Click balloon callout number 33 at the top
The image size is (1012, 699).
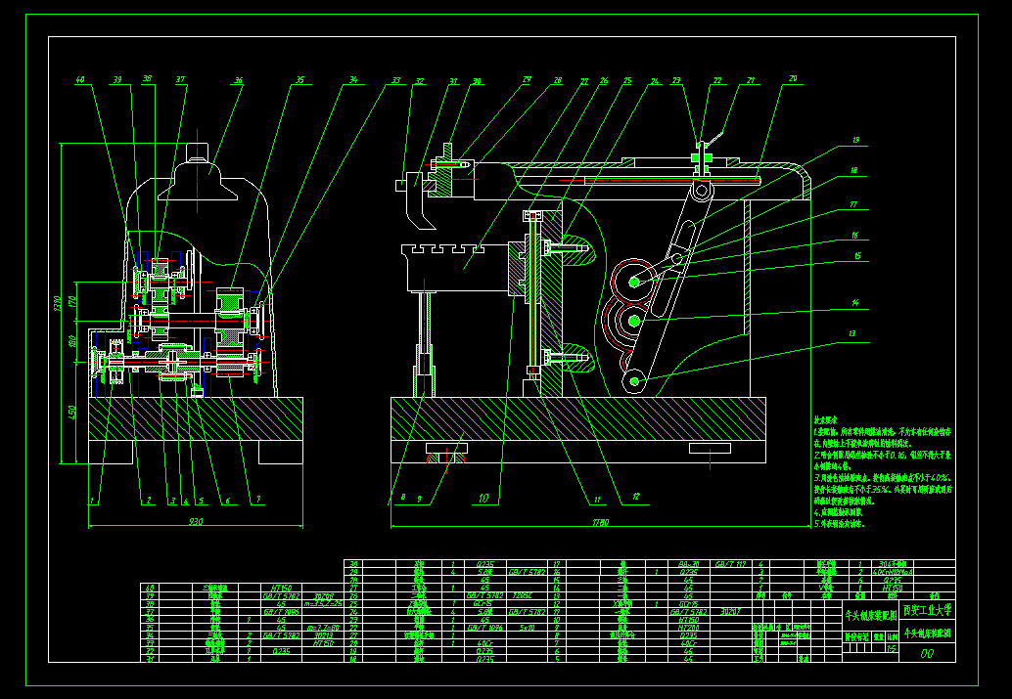click(395, 80)
